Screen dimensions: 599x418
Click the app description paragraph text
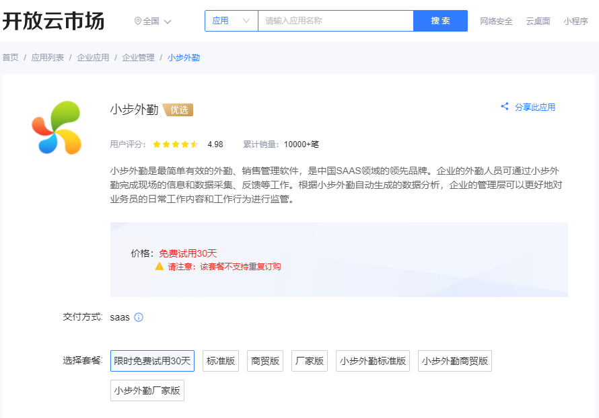[x=336, y=185]
